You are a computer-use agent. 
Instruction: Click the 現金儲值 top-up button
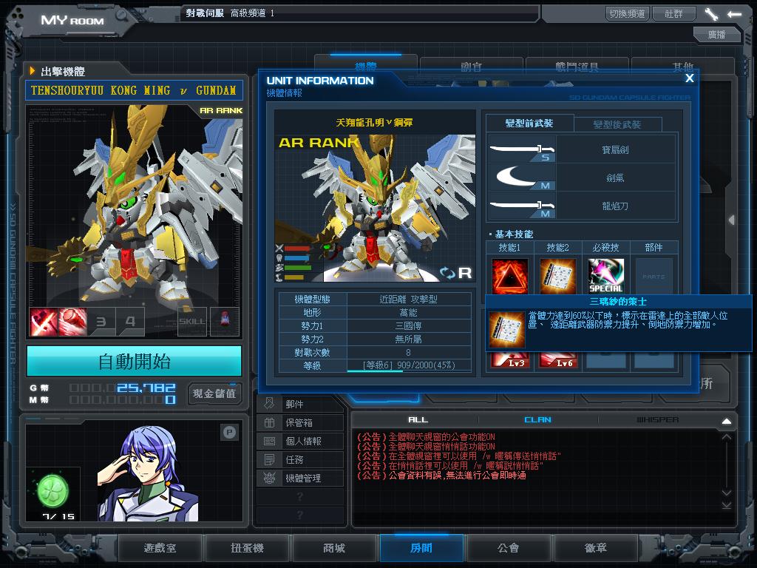pos(214,393)
